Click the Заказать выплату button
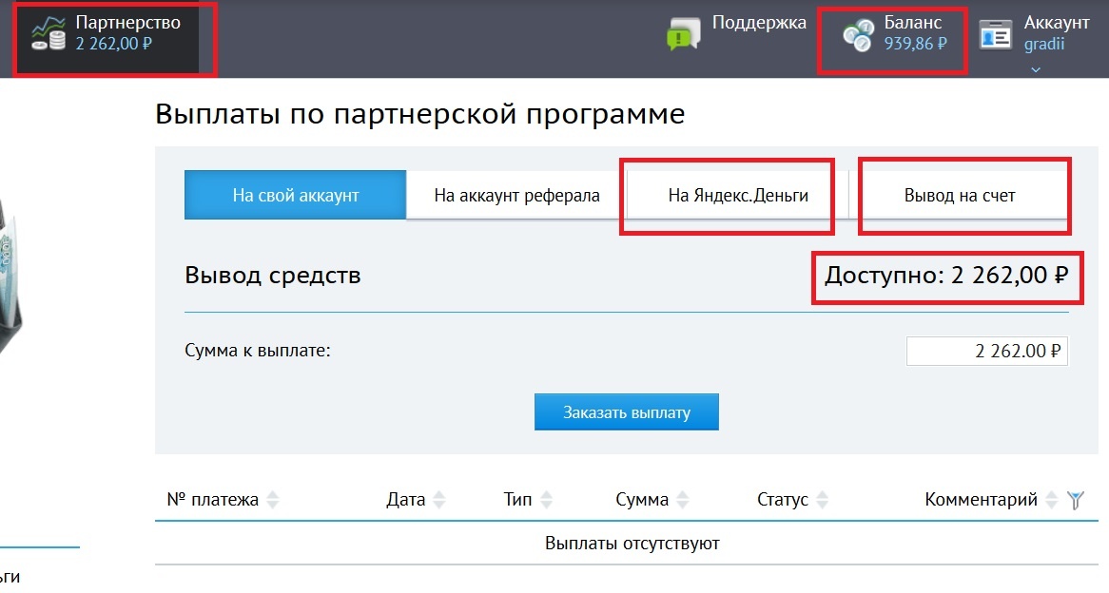 pyautogui.click(x=627, y=412)
